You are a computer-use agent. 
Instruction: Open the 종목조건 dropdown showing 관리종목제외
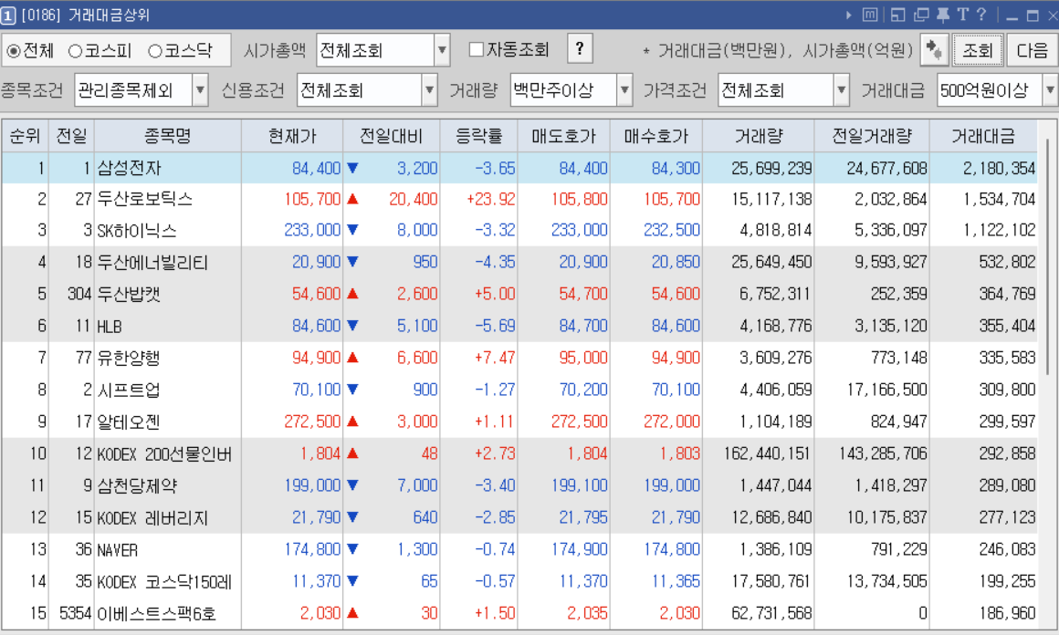(x=200, y=89)
